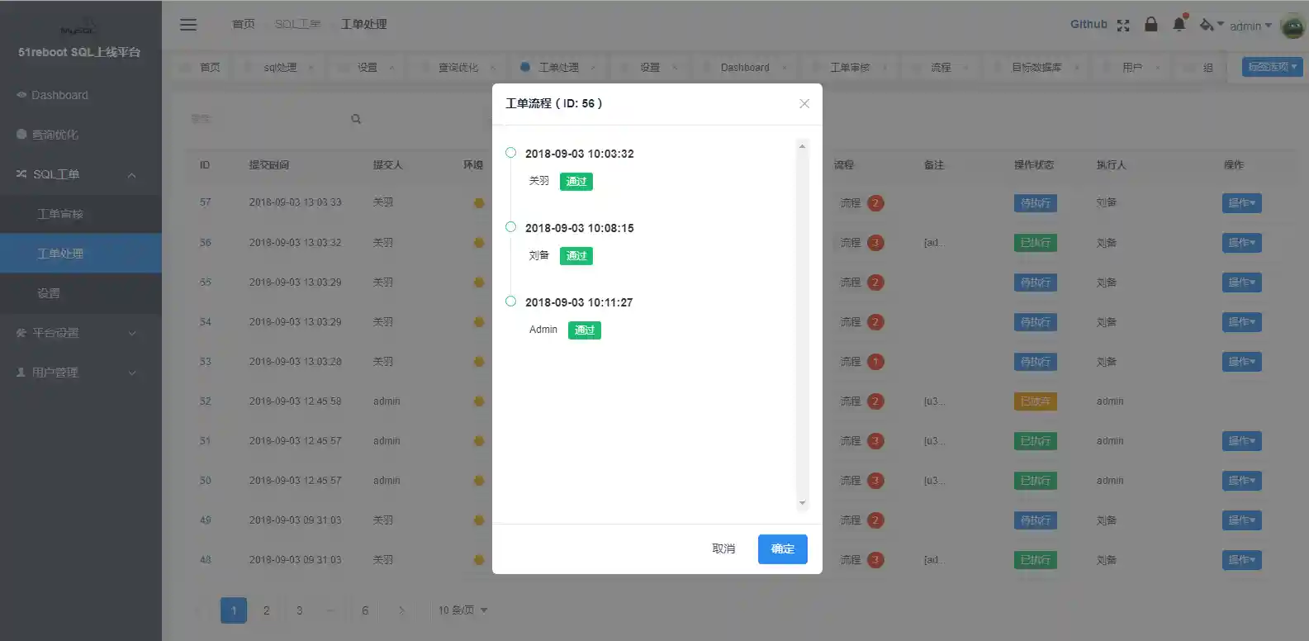Open Dashboard in the sidebar
The image size is (1309, 641).
[x=81, y=95]
